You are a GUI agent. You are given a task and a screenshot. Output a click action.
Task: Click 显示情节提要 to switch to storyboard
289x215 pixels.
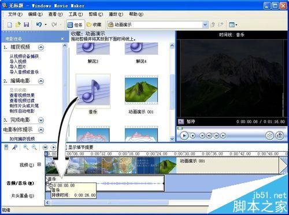tap(81, 147)
